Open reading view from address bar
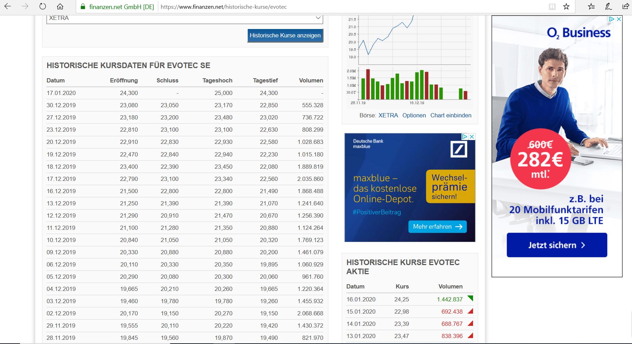Image resolution: width=632 pixels, height=344 pixels. [552, 7]
